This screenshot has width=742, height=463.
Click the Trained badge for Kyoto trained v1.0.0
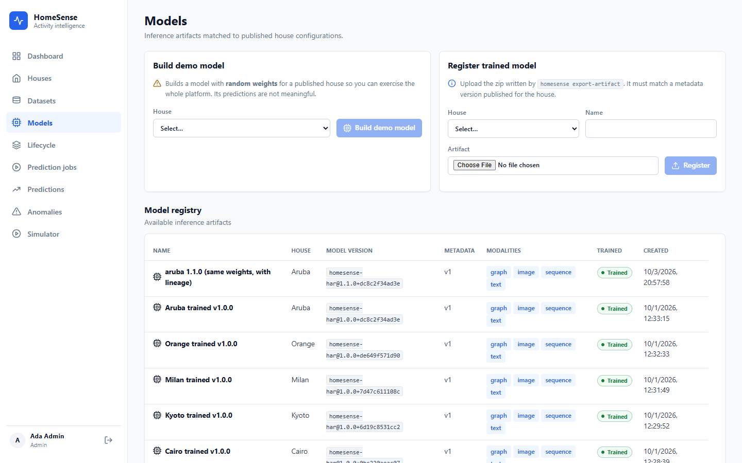615,416
